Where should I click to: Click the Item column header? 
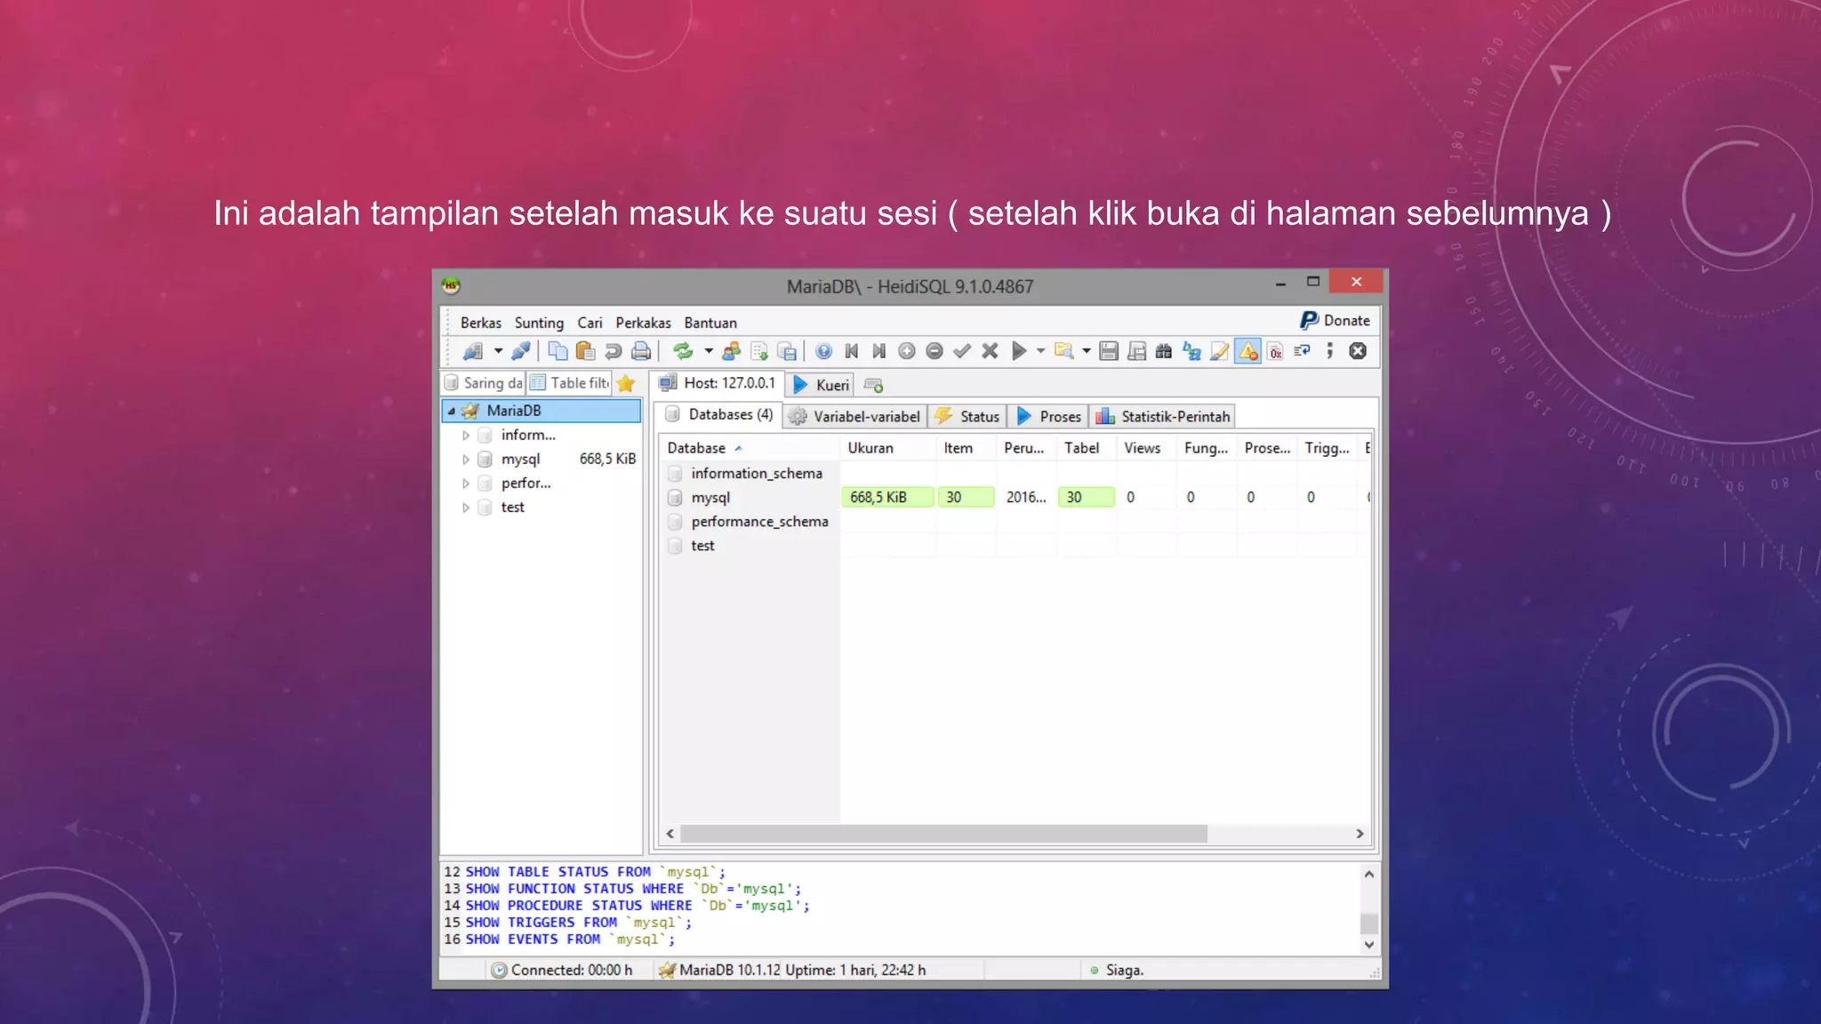[966, 448]
